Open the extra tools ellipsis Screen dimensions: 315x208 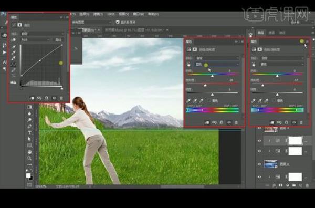coord(29,164)
